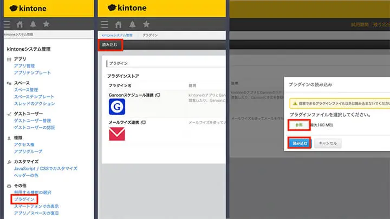Screen dimensions: 390x219
Task: Open JavaScript / CSSでカスタマイズ link
Action: [x=45, y=168]
